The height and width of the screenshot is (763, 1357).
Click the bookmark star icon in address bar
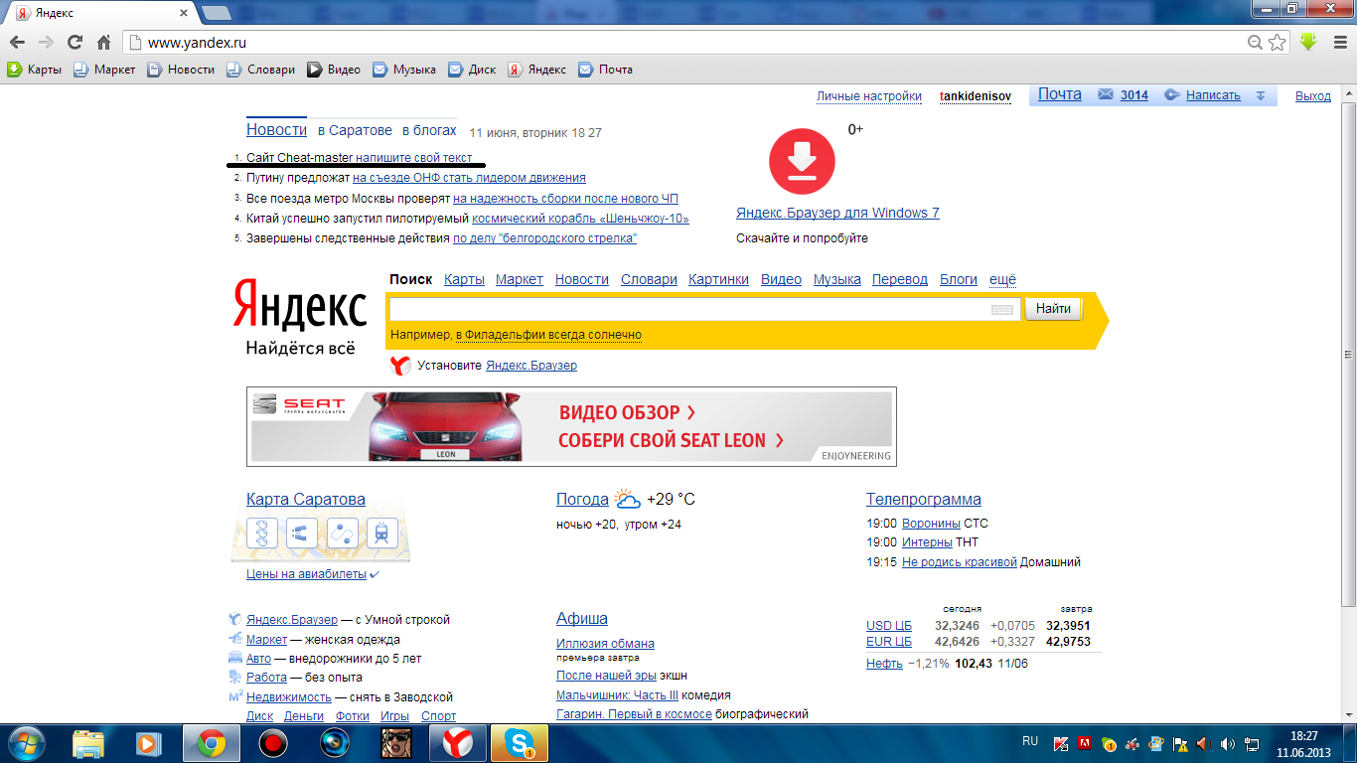point(1278,43)
